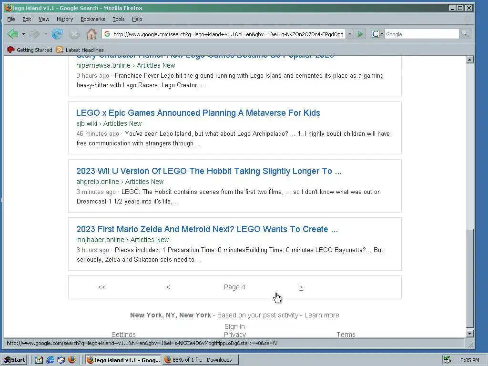Click hipernewsa.online Artictles New breadcrumb
Screen dimensions: 488x366
126,65
